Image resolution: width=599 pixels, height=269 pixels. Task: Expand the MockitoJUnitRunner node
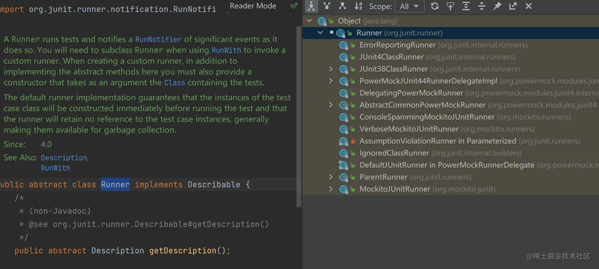click(x=331, y=189)
